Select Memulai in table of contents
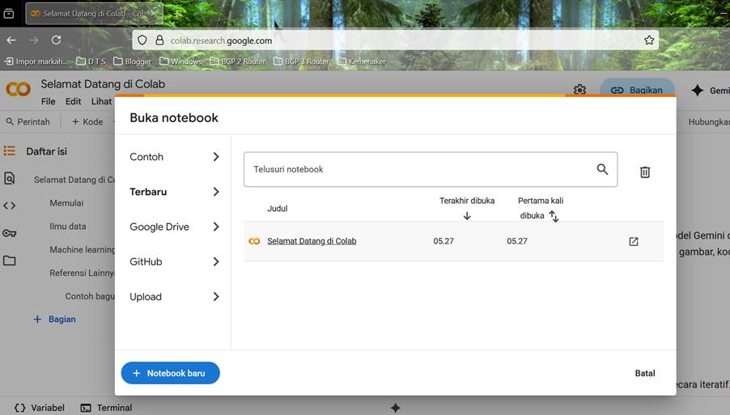The image size is (730, 415). pos(66,203)
